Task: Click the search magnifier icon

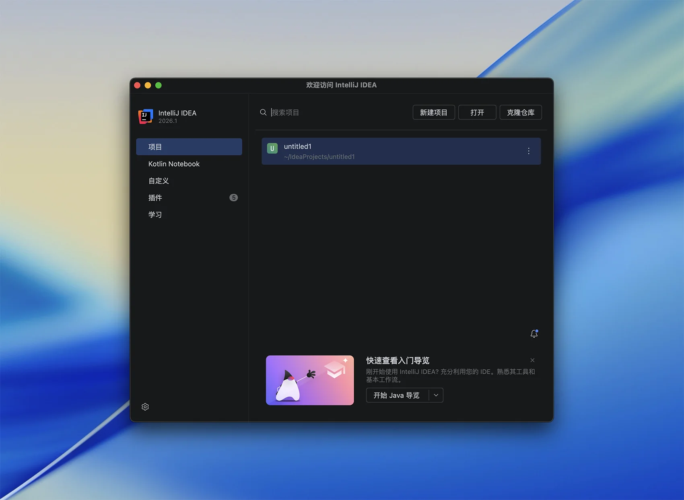Action: 263,112
